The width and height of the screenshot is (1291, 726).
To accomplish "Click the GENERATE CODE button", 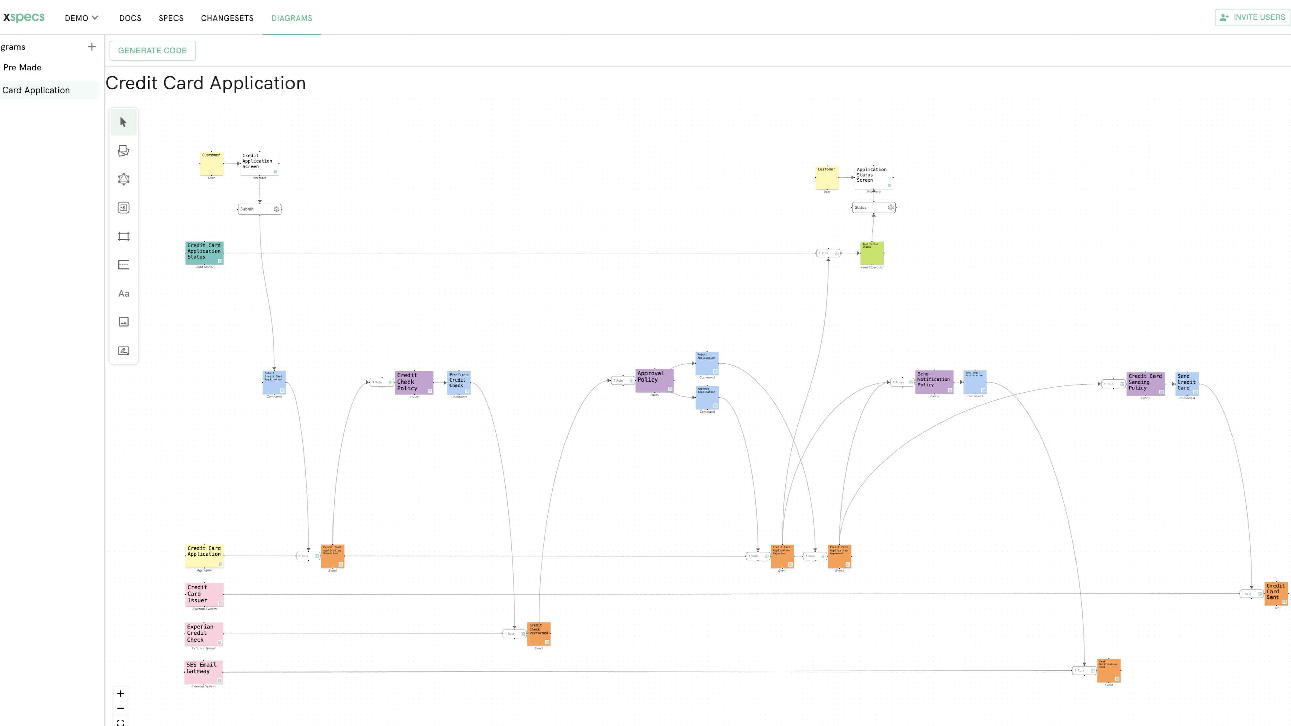I will coord(152,51).
